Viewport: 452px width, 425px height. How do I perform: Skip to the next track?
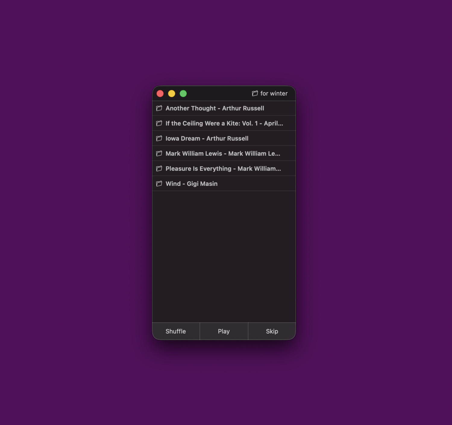(x=272, y=331)
